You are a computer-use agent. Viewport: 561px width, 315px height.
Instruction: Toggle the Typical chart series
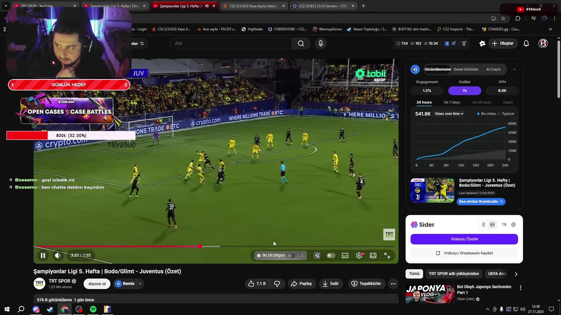click(505, 114)
